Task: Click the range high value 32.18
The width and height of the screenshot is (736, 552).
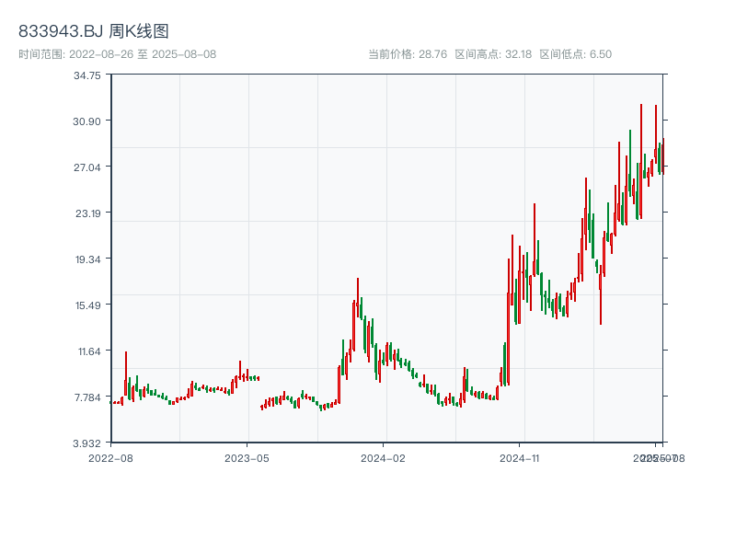Action: point(519,54)
